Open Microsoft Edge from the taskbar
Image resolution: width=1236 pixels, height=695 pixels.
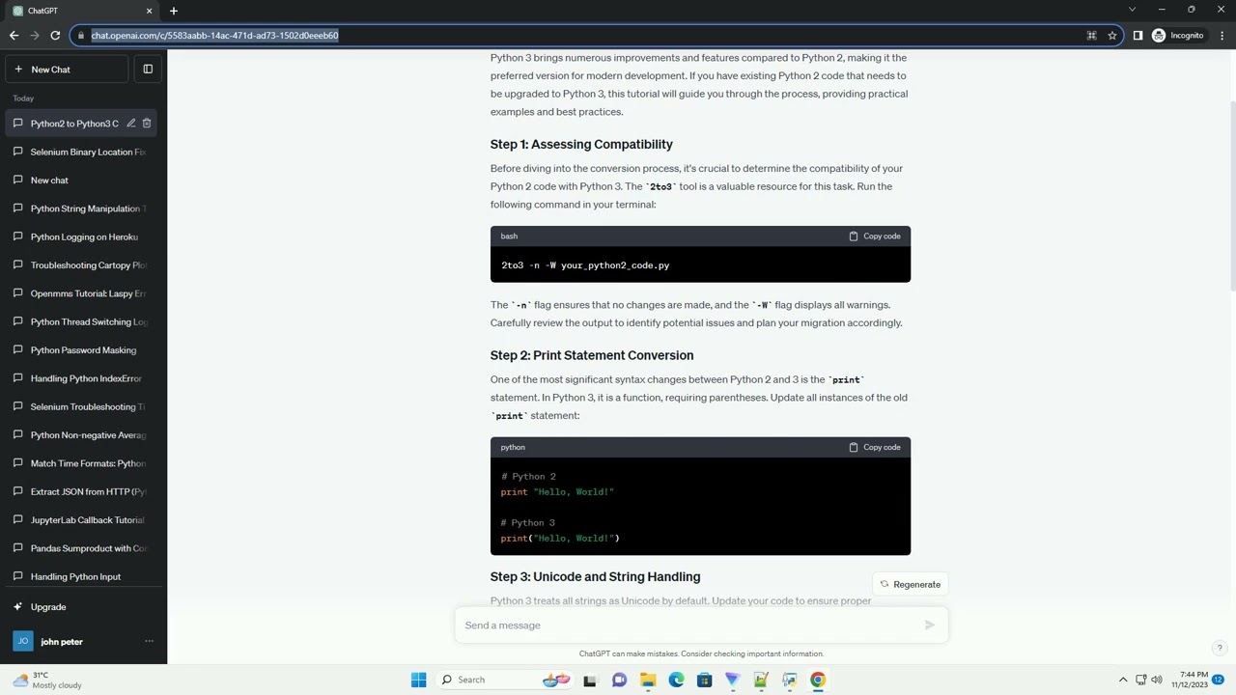[x=676, y=680]
